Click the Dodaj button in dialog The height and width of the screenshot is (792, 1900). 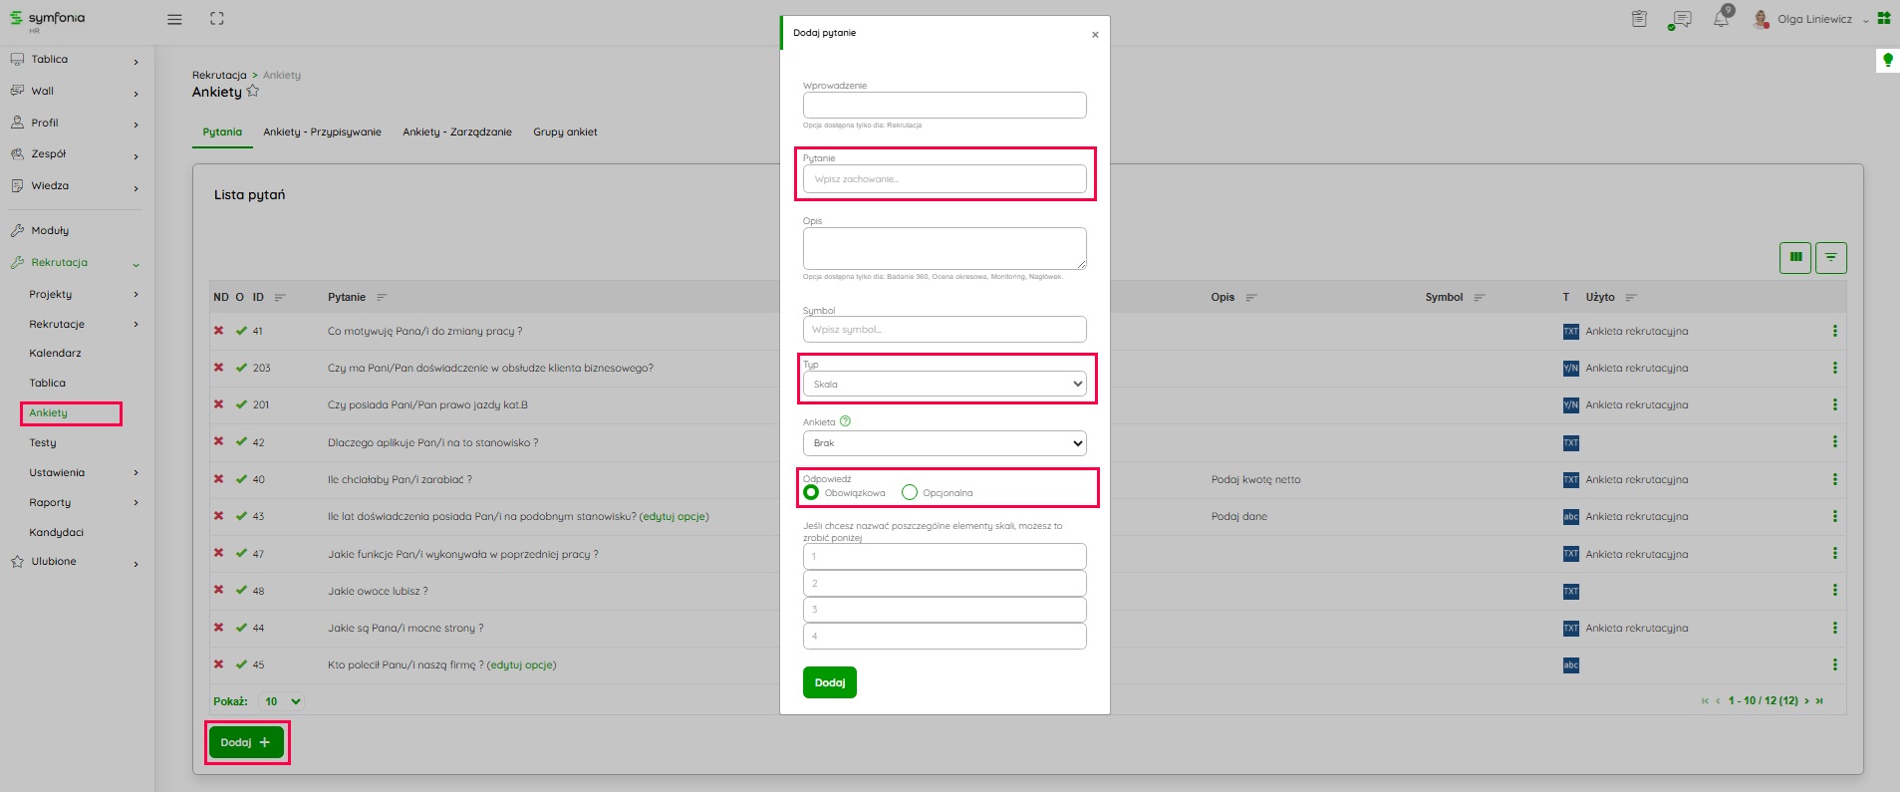[829, 682]
